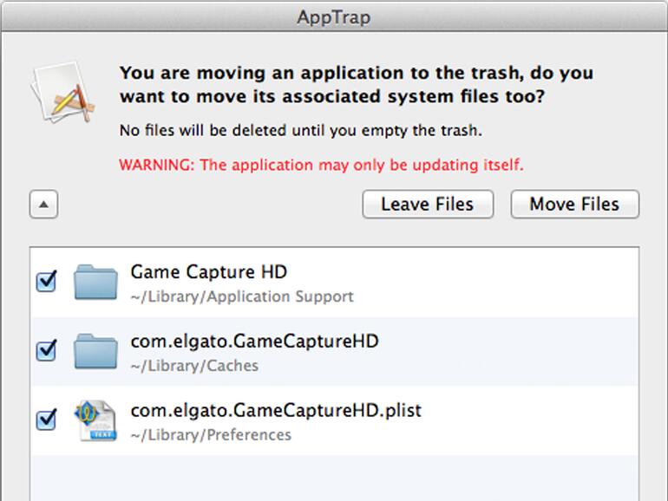Select the com.elgato.GameCaptureHD folder name
668x501 pixels.
pyautogui.click(x=254, y=342)
